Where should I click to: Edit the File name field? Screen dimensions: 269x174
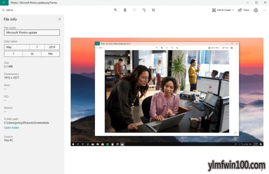pyautogui.click(x=32, y=33)
